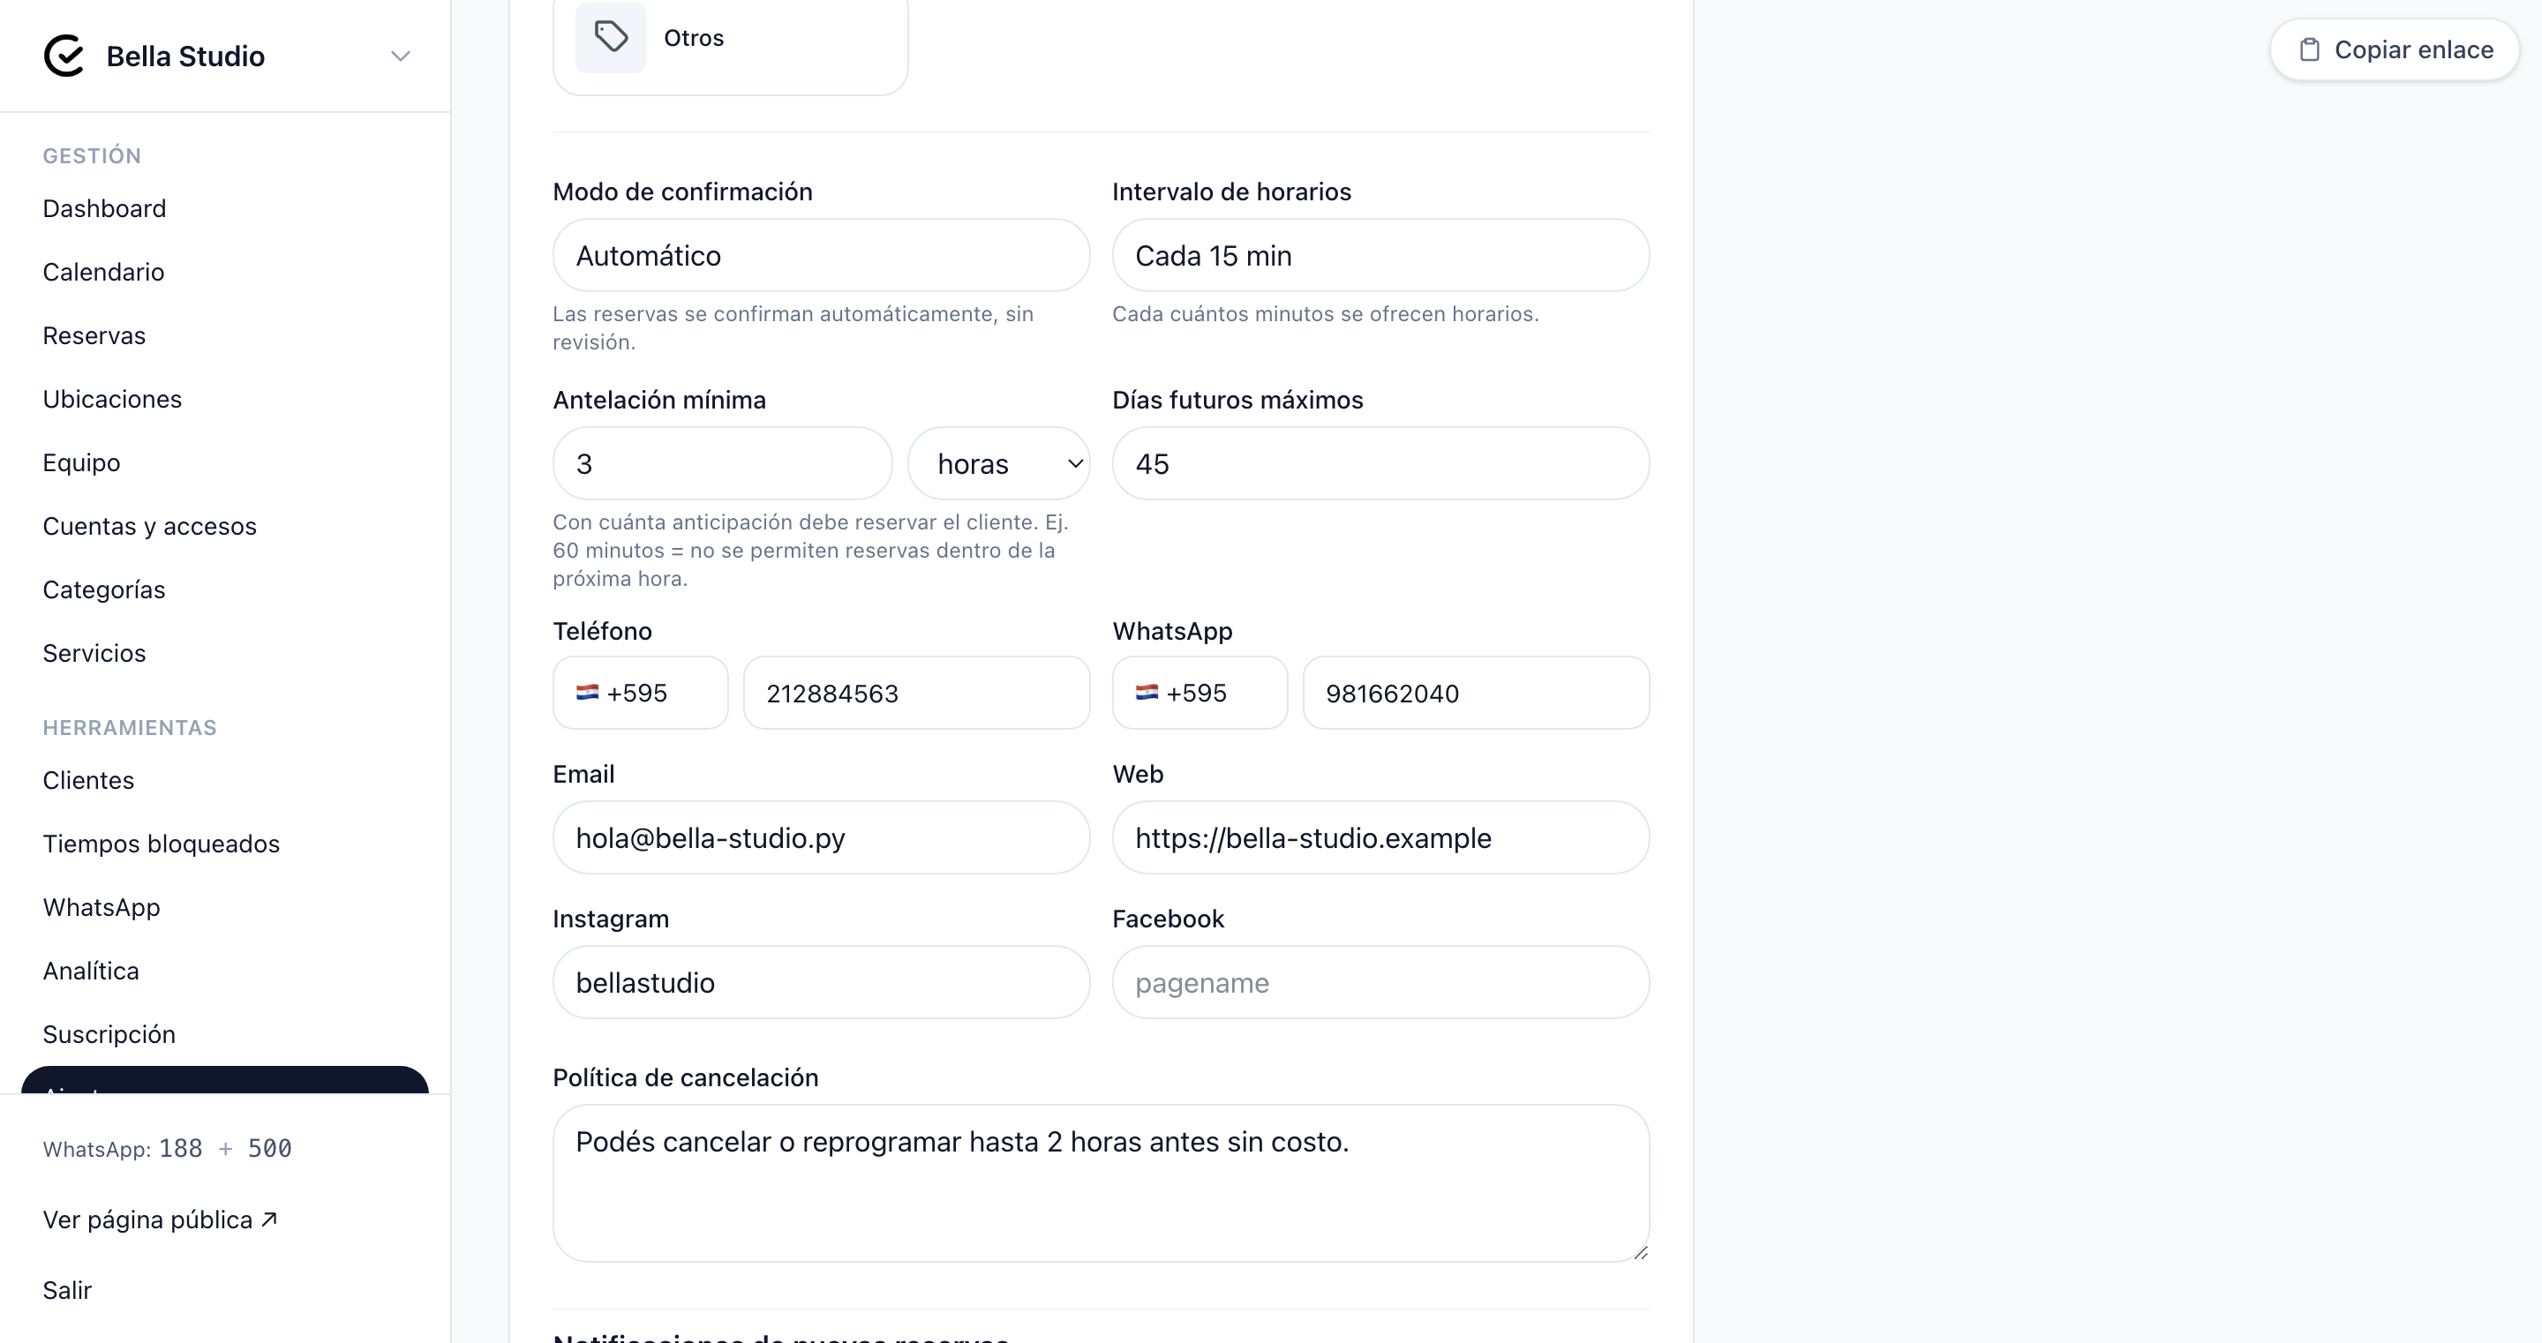Go to Tiempos bloqueados
2542x1343 pixels.
click(162, 844)
